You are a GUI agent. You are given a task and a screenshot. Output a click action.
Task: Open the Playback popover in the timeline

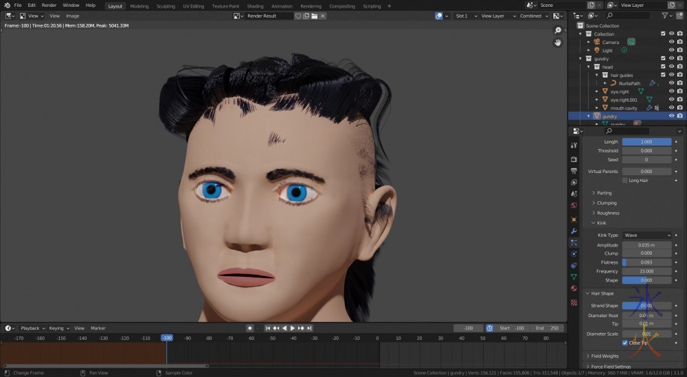pyautogui.click(x=32, y=328)
